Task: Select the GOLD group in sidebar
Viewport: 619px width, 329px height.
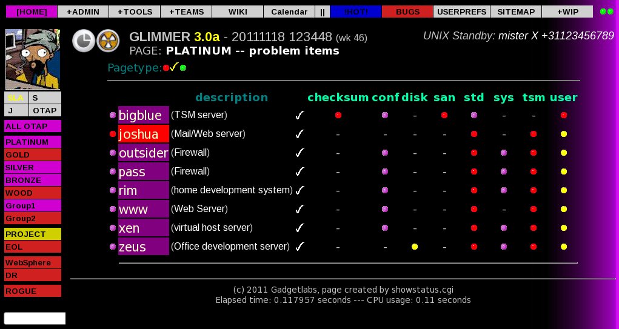Action: [x=33, y=155]
